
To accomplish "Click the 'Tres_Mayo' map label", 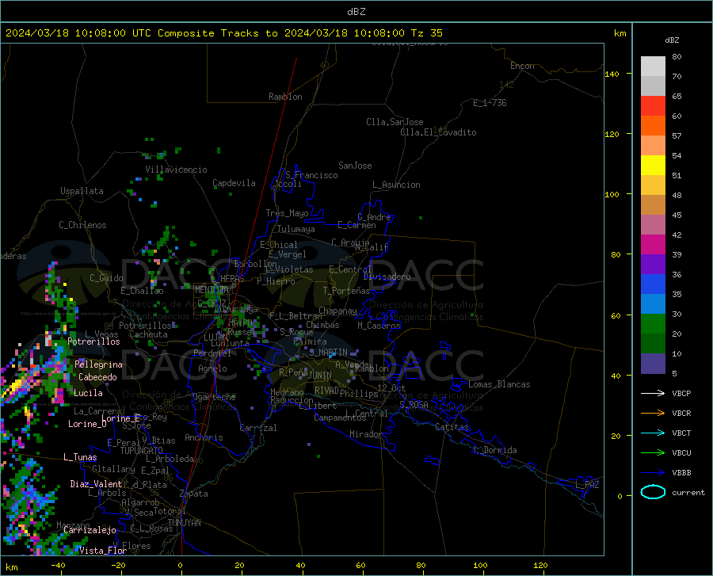I will 287,213.
